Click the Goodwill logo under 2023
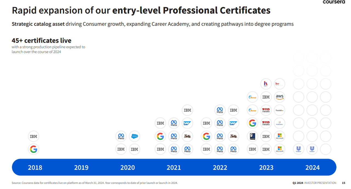 pyautogui.click(x=252, y=136)
